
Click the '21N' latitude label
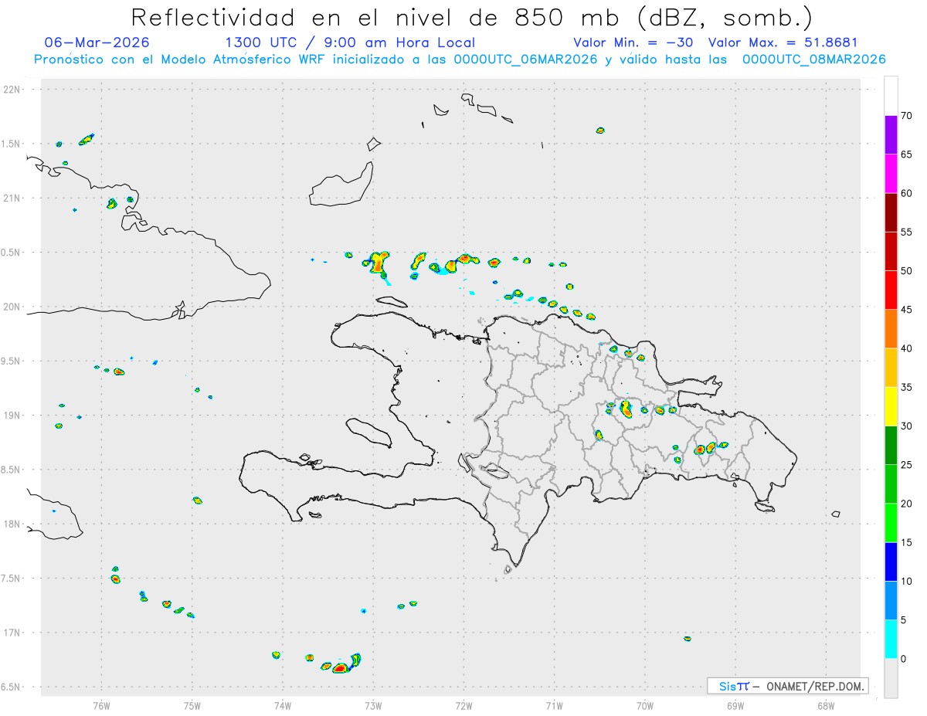[12, 198]
